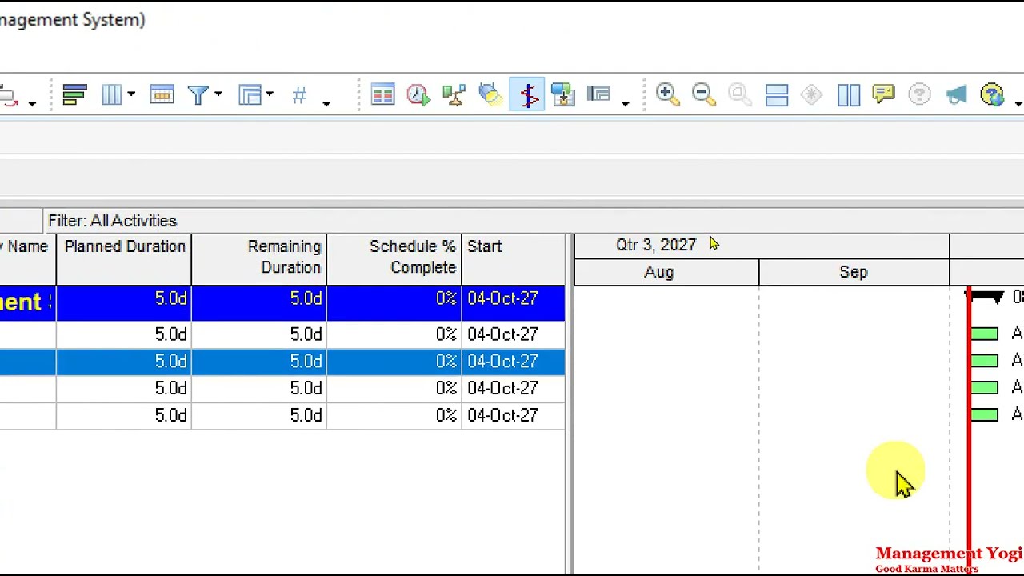1024x576 pixels.
Task: Expand the dropdown arrow beside the help globe
Action: pos(1018,103)
